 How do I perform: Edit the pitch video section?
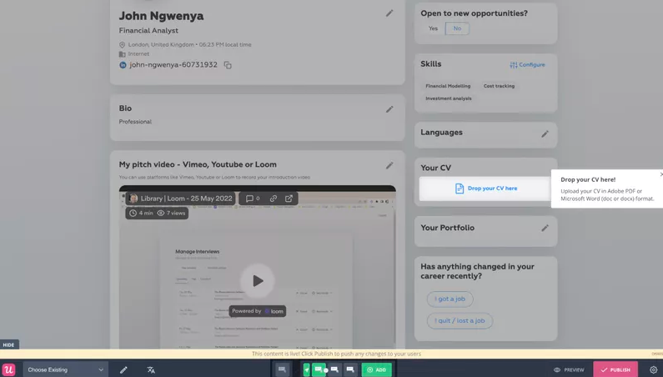tap(389, 166)
